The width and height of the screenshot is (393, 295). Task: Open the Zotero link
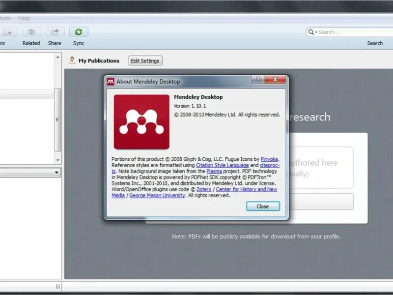click(204, 189)
